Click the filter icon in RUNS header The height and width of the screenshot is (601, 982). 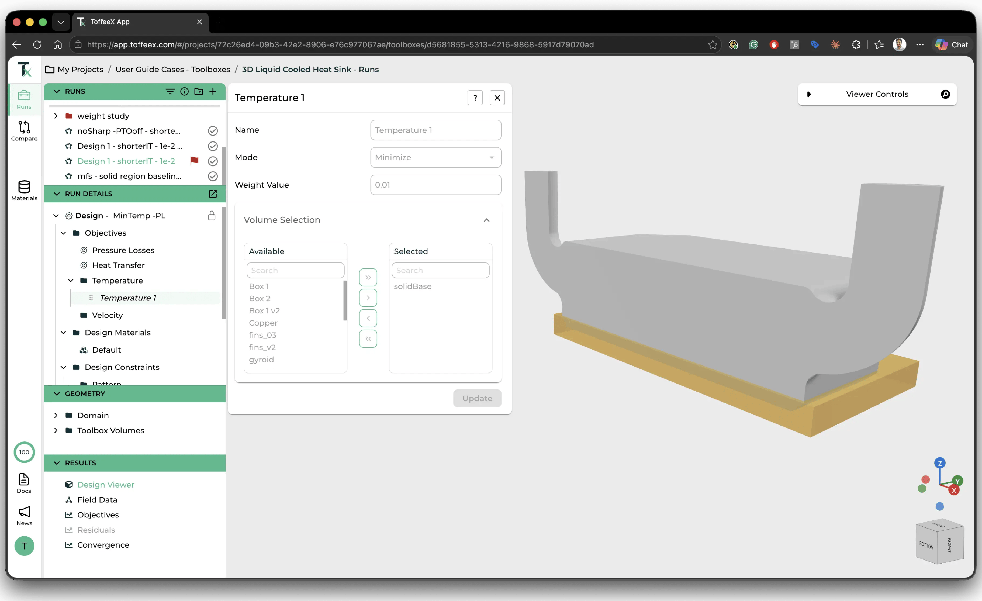coord(170,91)
